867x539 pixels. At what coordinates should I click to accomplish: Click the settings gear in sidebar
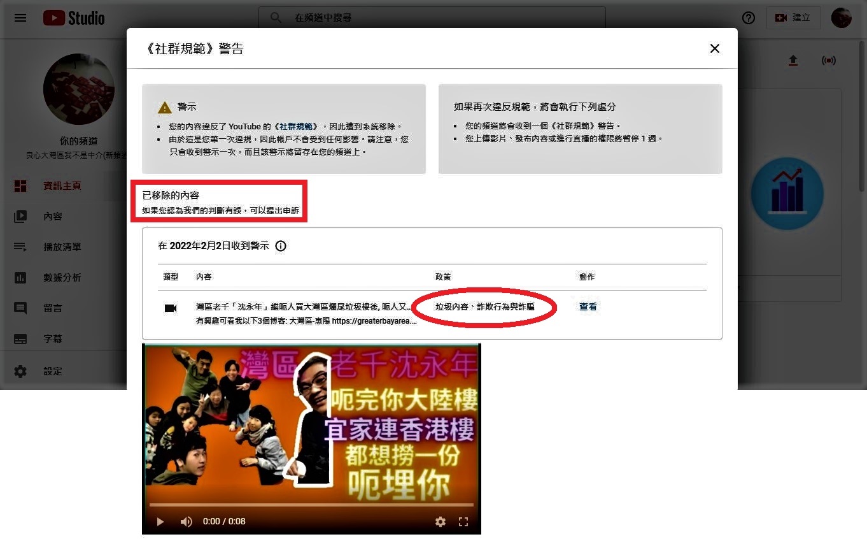[x=20, y=371]
